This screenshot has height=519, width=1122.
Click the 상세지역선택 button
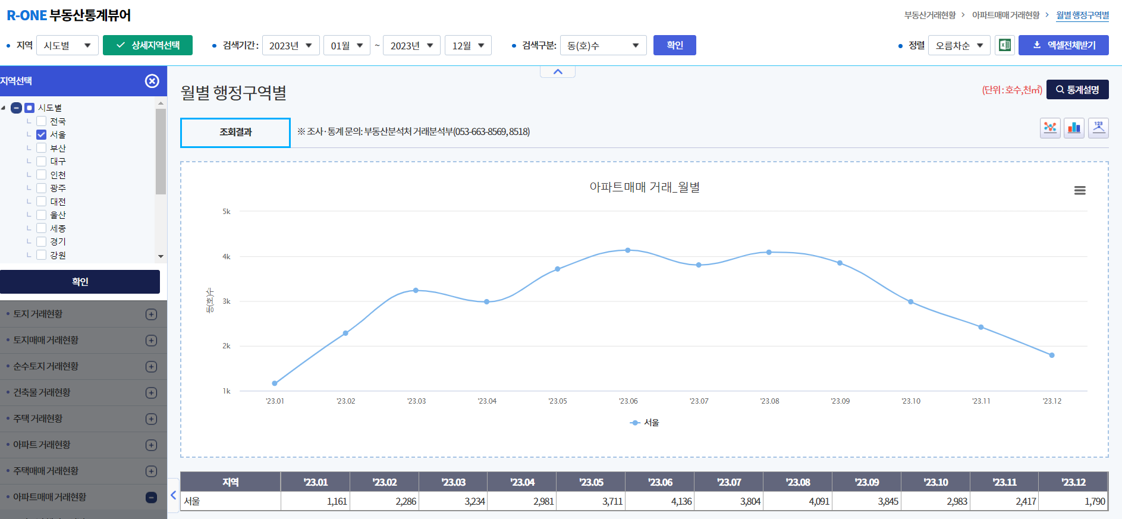147,45
